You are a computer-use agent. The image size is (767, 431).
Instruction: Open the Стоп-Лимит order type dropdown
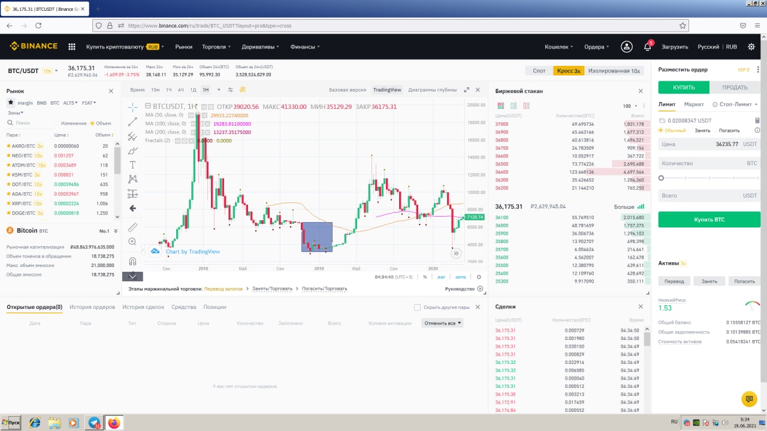[x=734, y=104]
